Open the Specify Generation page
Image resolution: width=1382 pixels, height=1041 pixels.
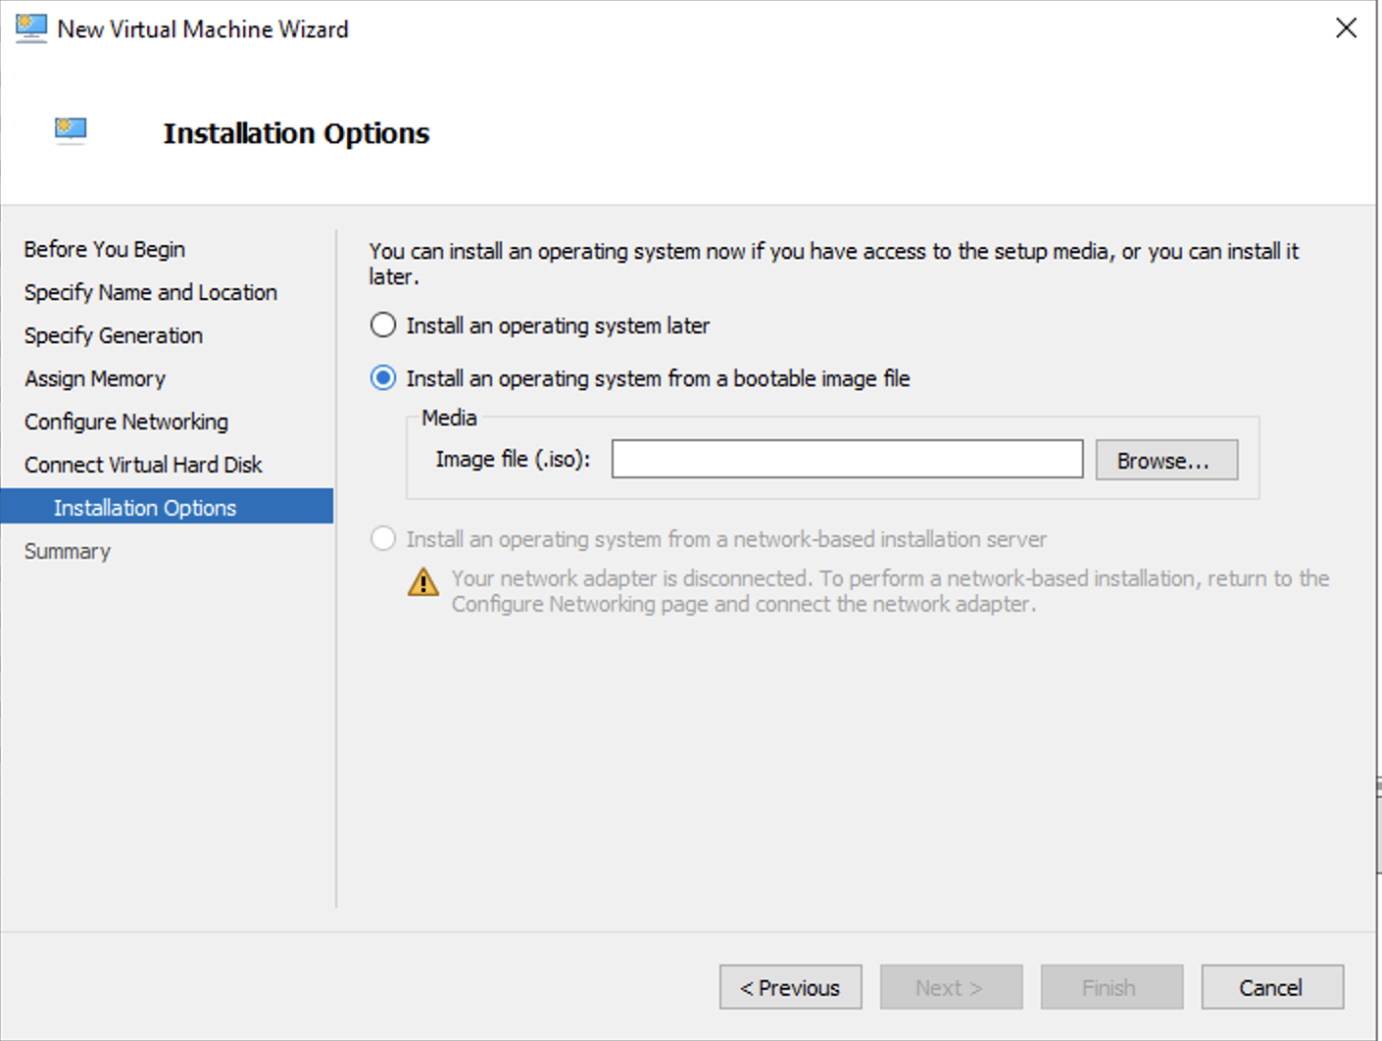tap(113, 335)
